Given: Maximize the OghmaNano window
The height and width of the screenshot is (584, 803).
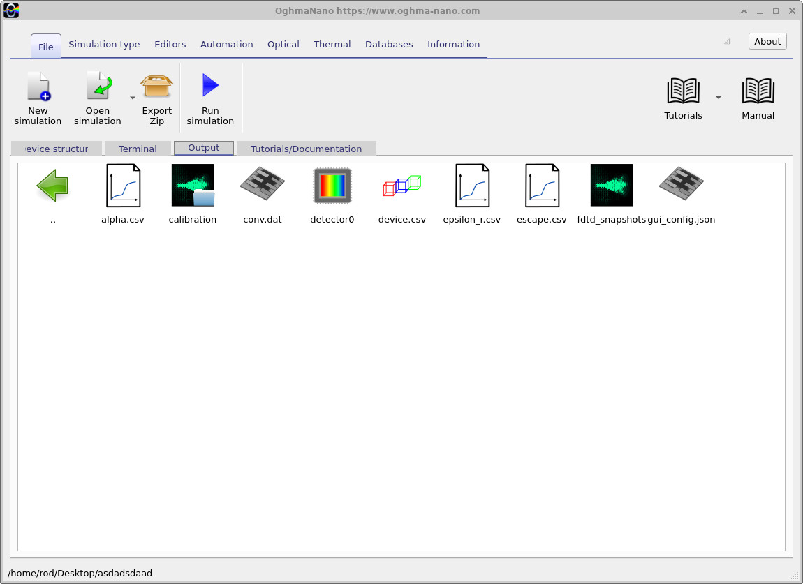Looking at the screenshot, I should 776,10.
